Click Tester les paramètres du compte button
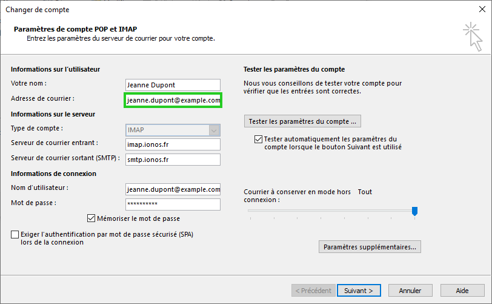Viewport: 492px width, 304px height. click(x=302, y=121)
